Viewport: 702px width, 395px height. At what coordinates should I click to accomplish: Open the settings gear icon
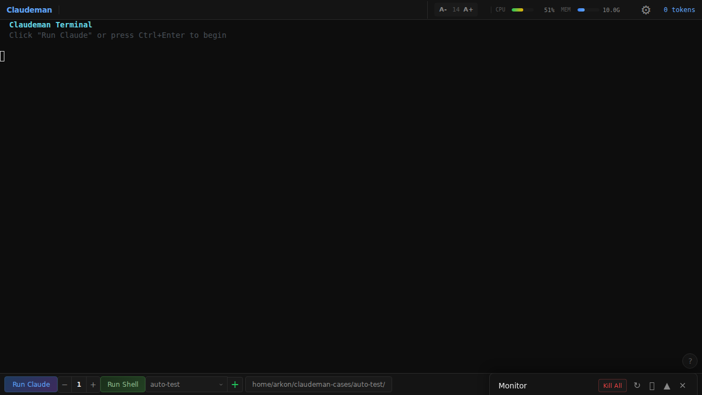(x=646, y=10)
